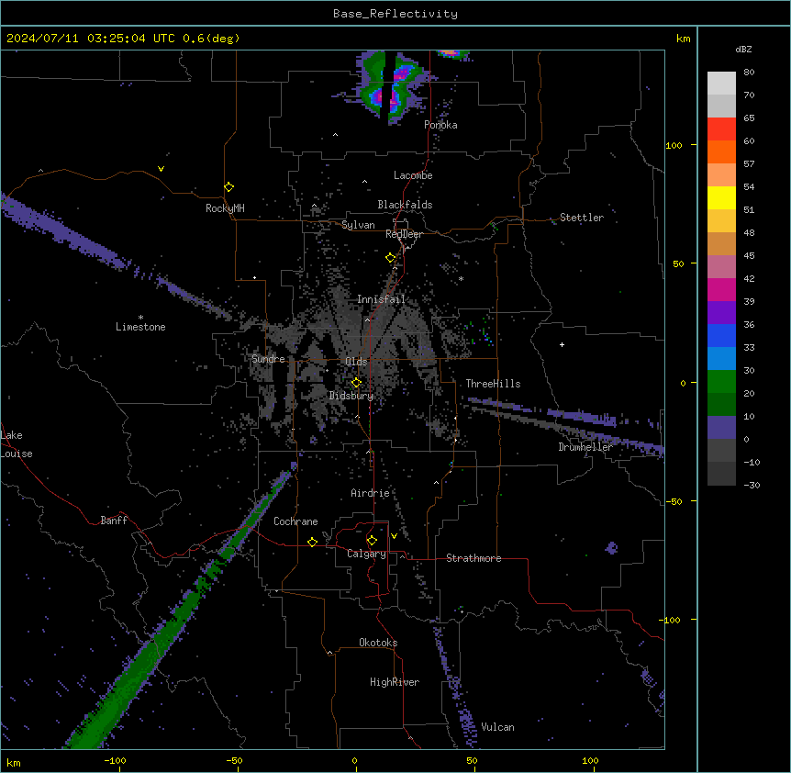Screen dimensions: 791x773
Task: Click the dBZ legend heading
Action: click(x=743, y=49)
